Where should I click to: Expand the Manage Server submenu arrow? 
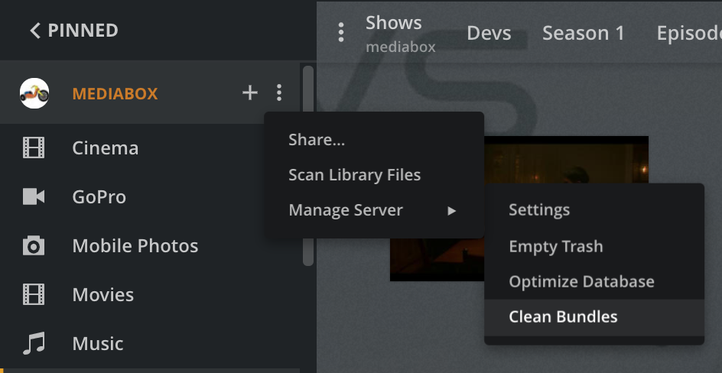coord(452,210)
